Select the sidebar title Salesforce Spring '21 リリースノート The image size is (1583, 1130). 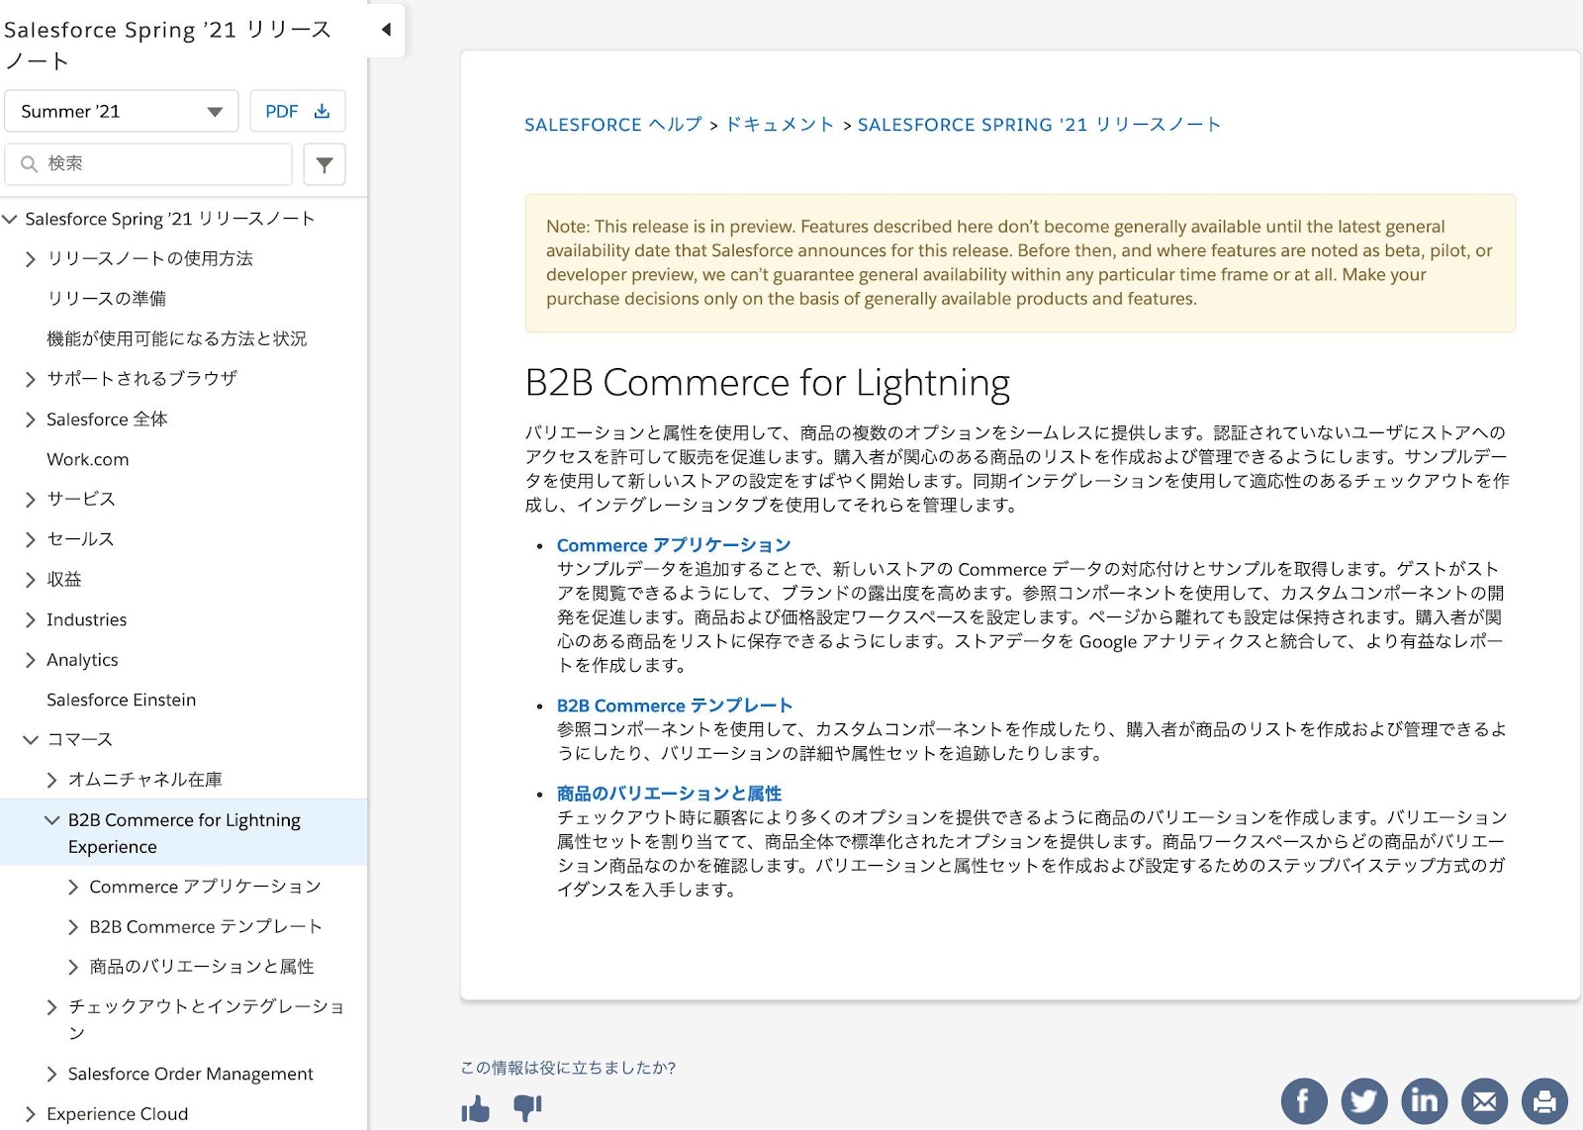click(168, 45)
